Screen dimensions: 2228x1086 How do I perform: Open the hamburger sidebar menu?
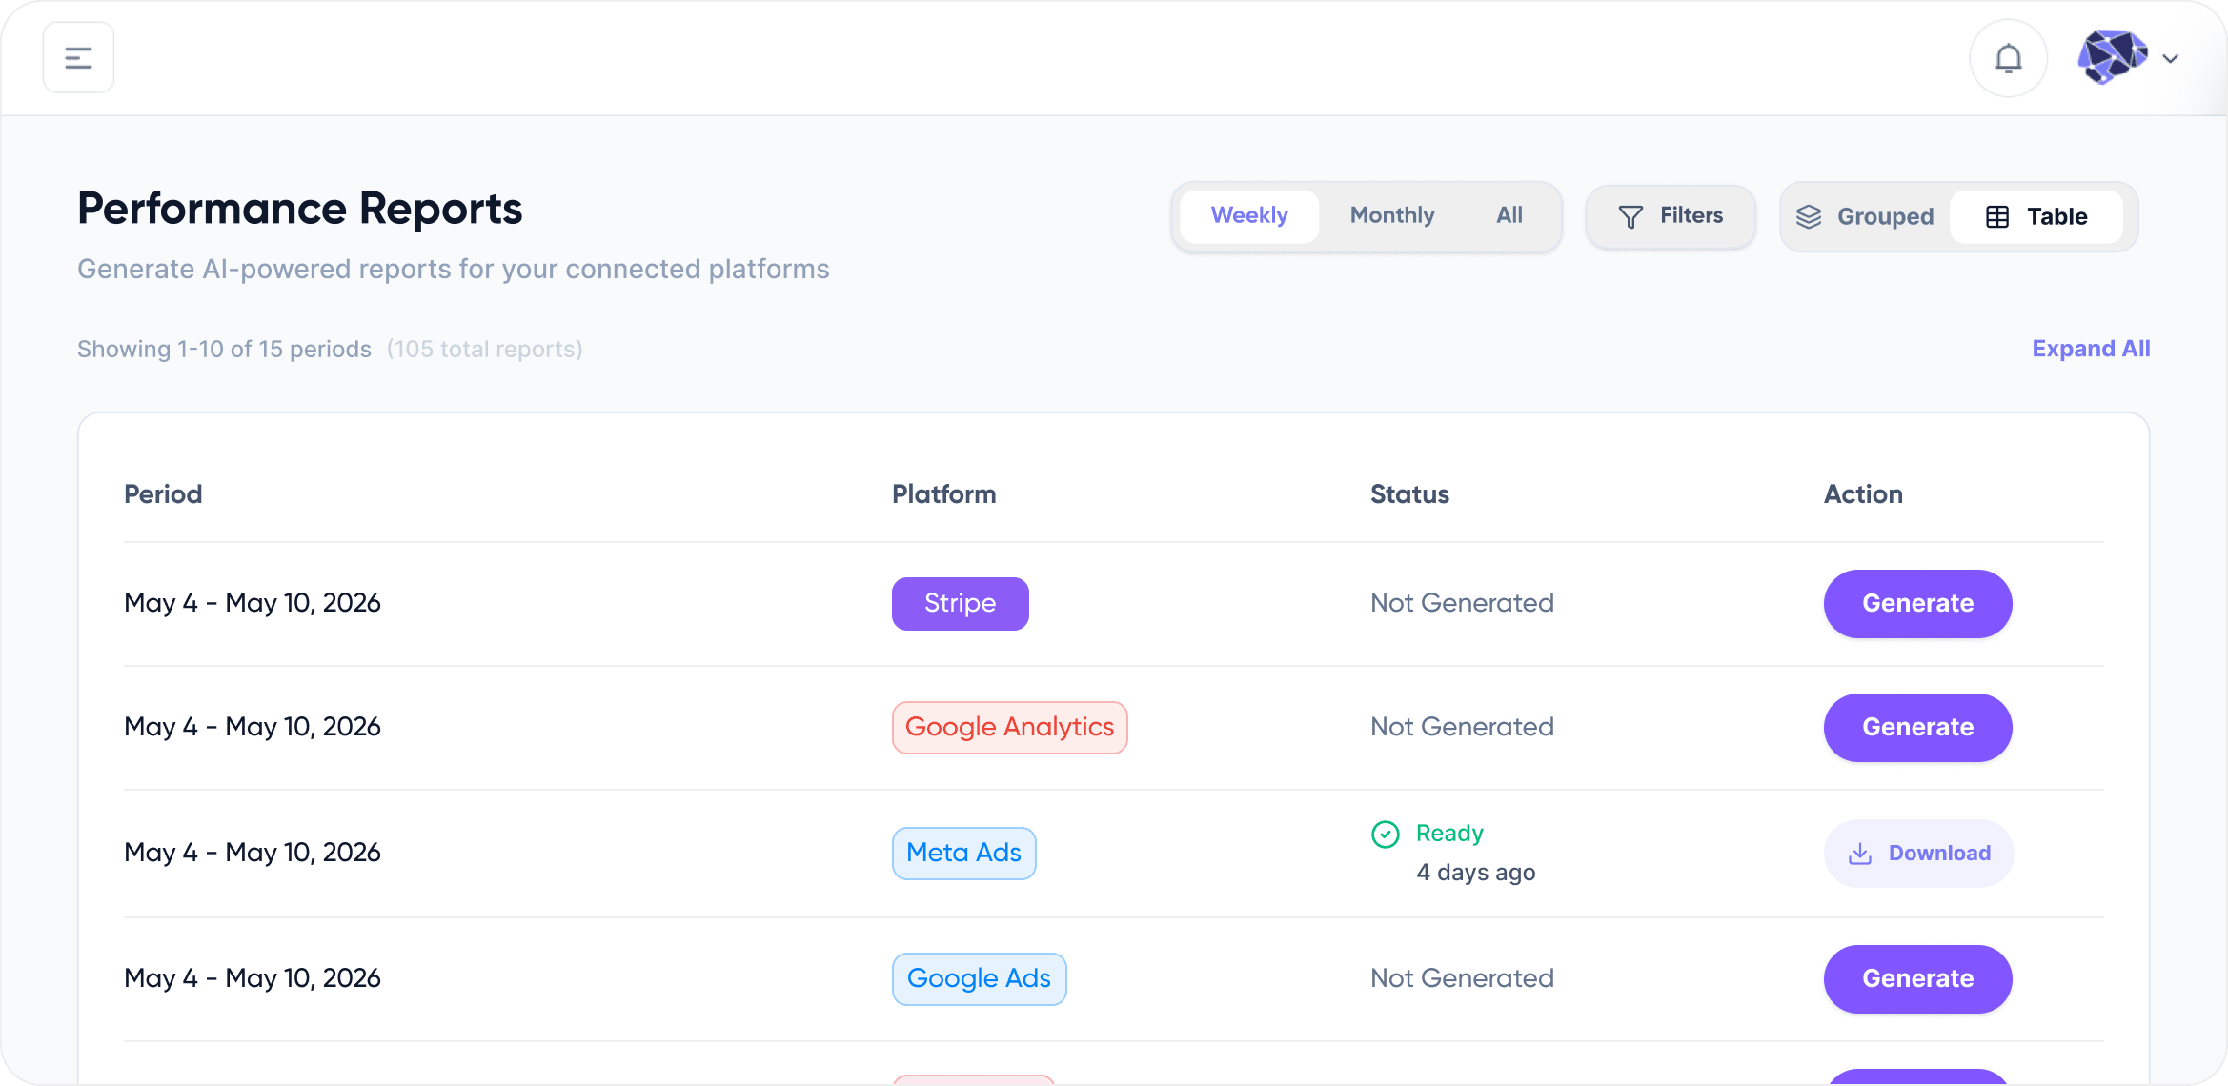click(x=78, y=58)
